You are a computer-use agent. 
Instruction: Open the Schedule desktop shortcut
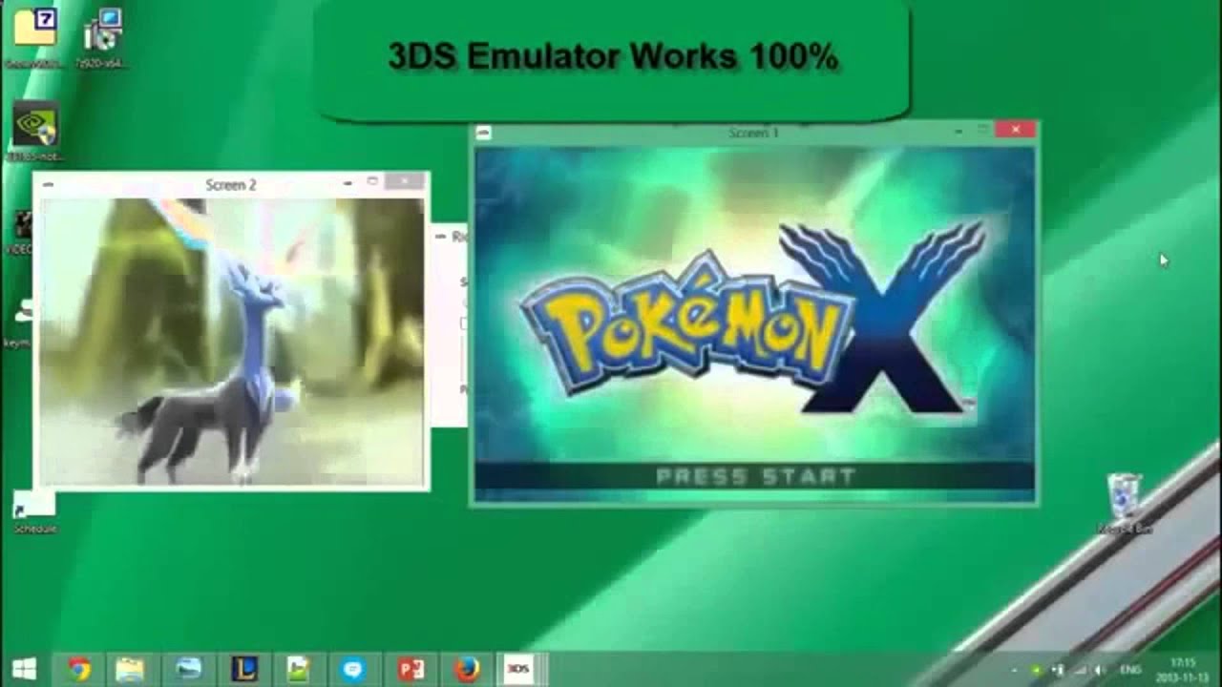(x=34, y=511)
